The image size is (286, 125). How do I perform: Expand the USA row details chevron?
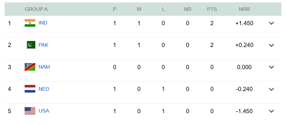click(271, 111)
